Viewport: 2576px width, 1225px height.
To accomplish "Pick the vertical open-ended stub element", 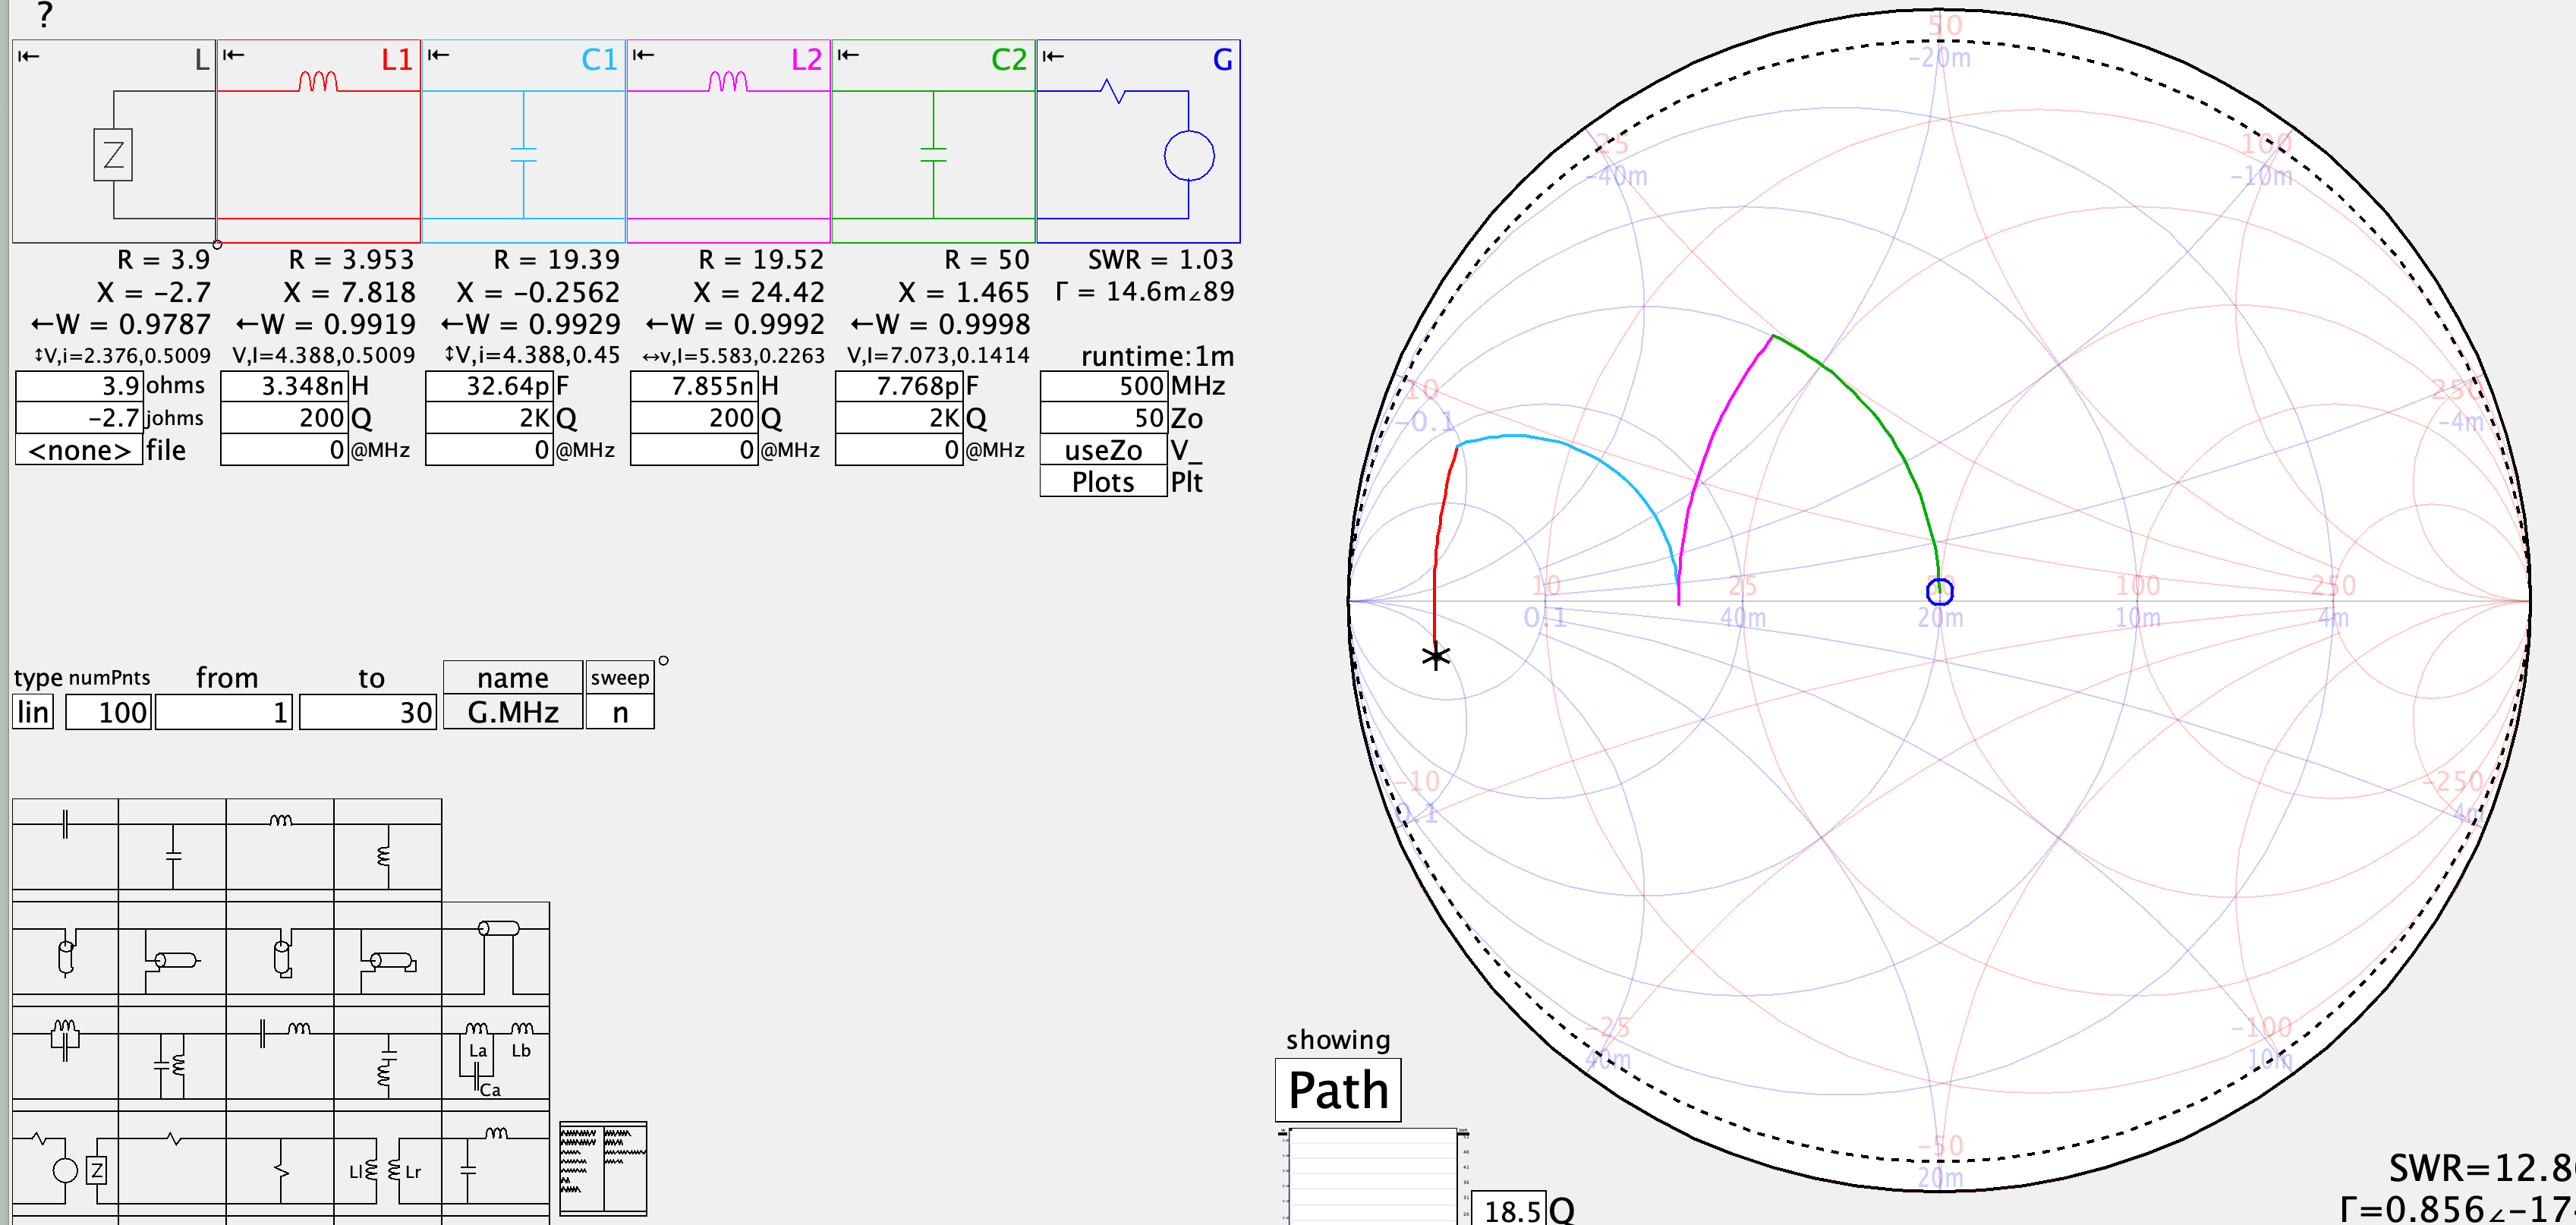I will 65,949.
